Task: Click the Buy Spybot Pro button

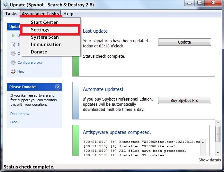Action: coord(184,100)
